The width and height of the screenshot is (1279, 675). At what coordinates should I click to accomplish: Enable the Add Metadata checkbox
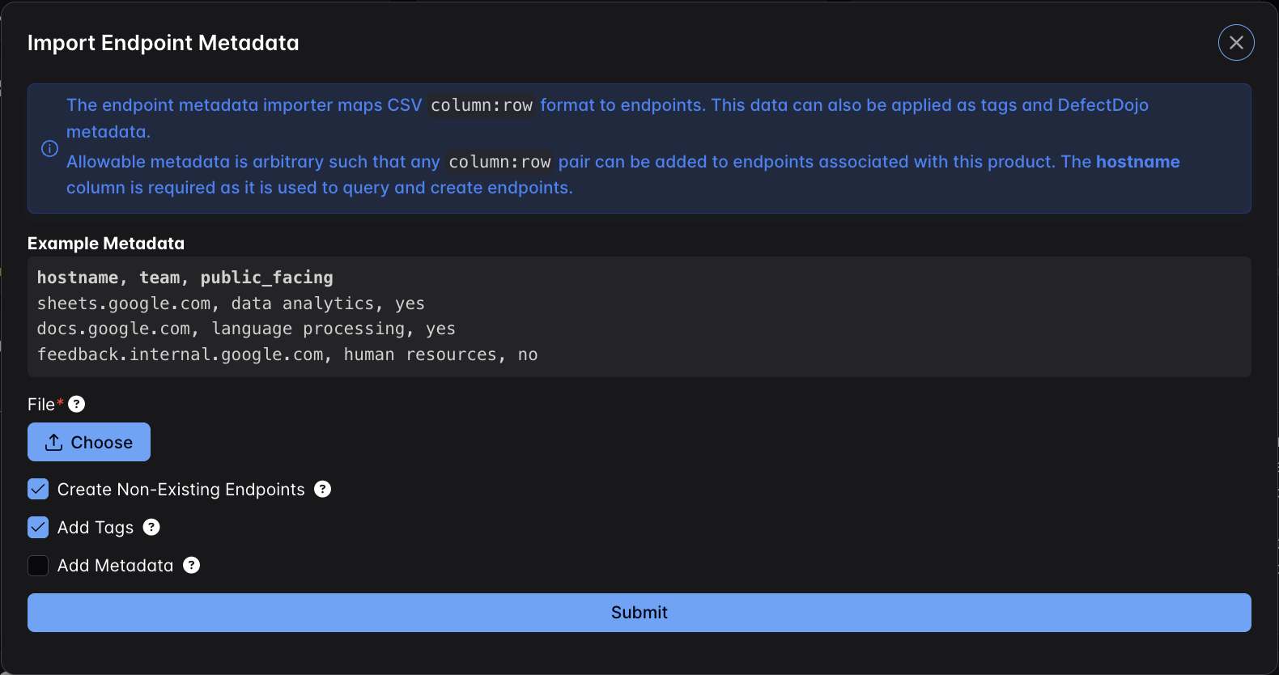(x=38, y=566)
